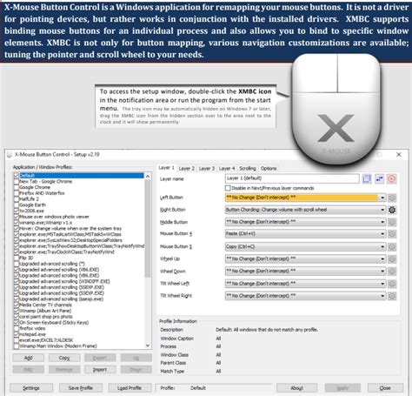Switch to the Layer 4 tab
Screen dimensions: 412x396
coord(227,169)
